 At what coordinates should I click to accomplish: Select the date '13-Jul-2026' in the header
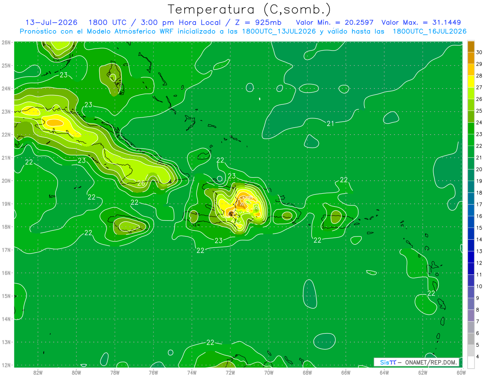(51, 22)
